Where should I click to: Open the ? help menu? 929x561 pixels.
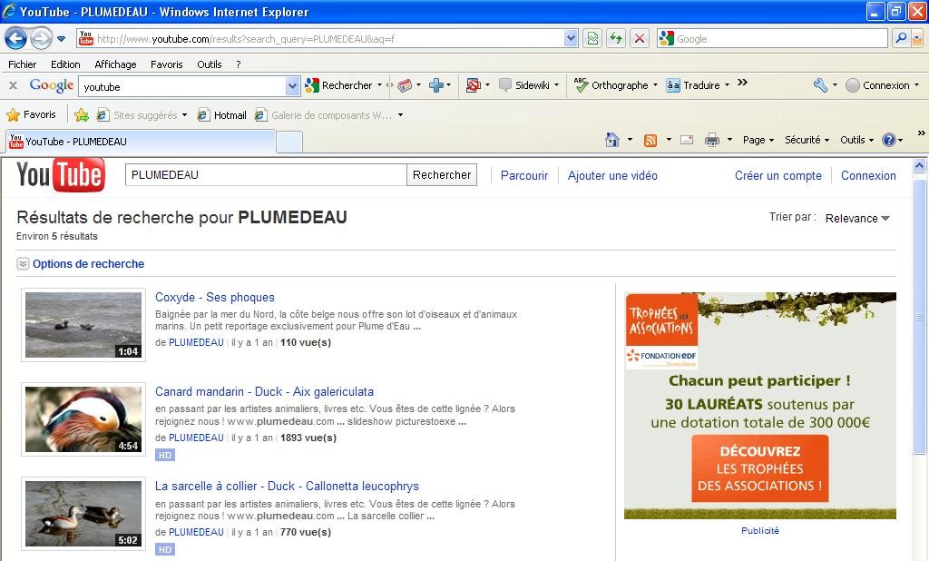pos(239,64)
